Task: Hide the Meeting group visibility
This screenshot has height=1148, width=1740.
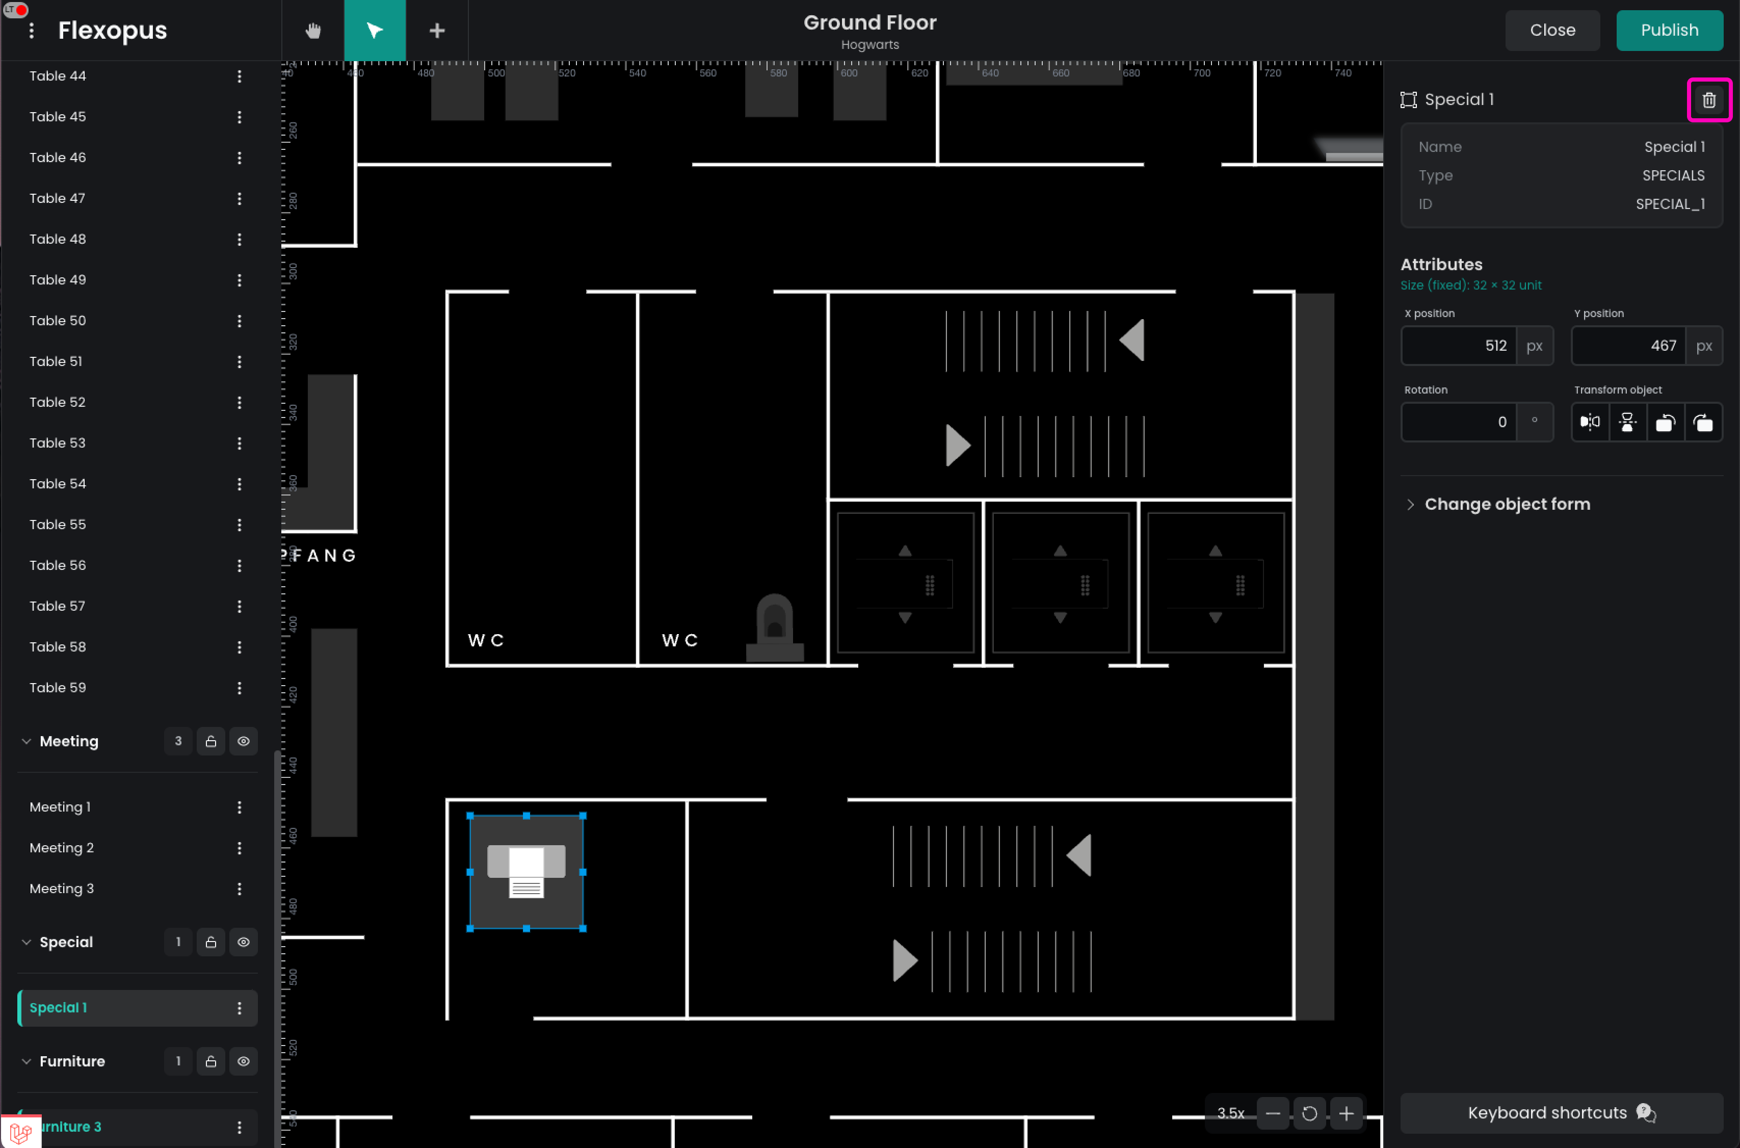Action: click(244, 741)
